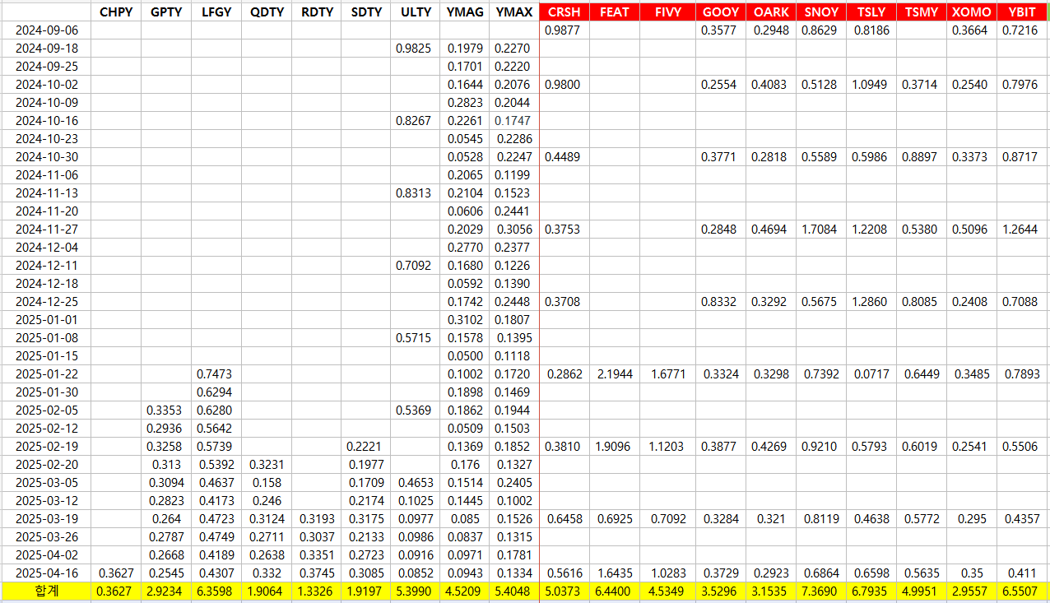Click the date cell 2024-09-06
The height and width of the screenshot is (603, 1050).
(47, 30)
